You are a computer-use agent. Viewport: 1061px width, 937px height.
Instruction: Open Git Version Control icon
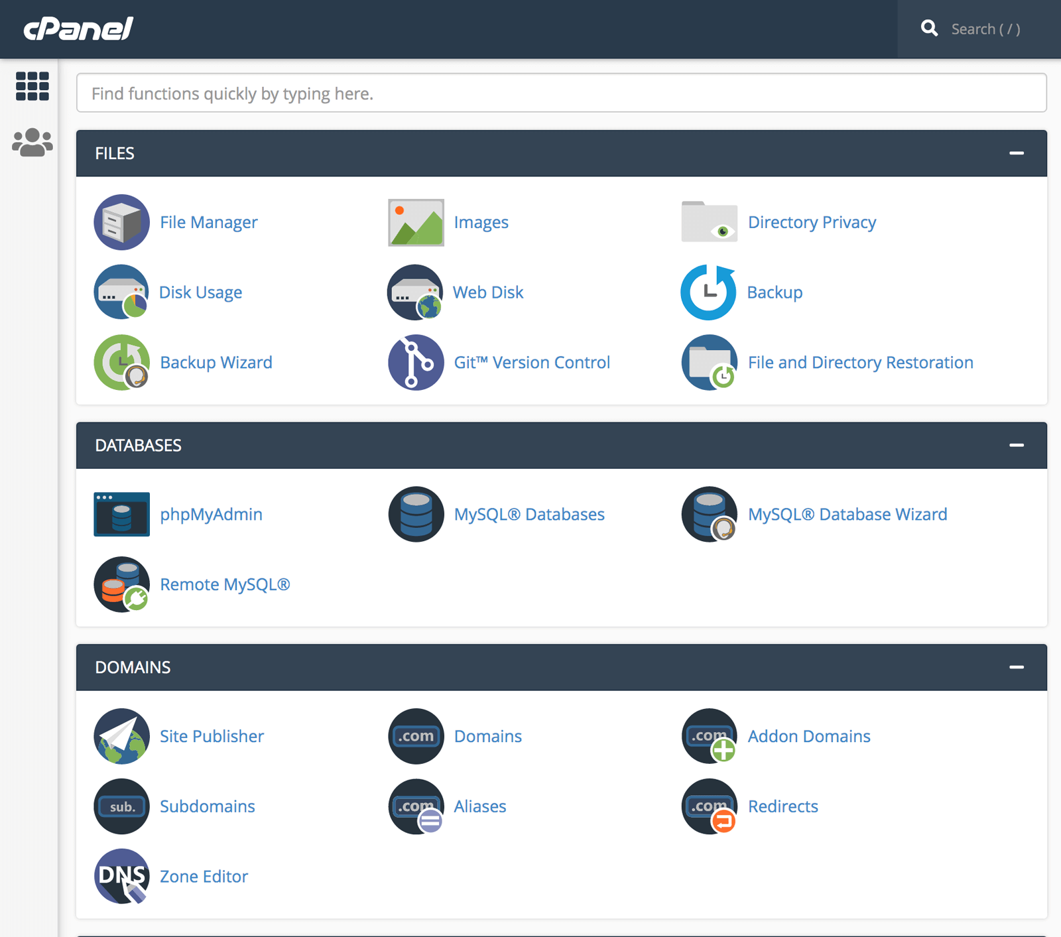point(416,363)
